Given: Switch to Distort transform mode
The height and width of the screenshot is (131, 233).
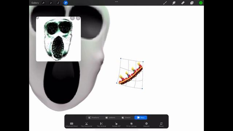Looking at the screenshot, I should tap(126, 118).
